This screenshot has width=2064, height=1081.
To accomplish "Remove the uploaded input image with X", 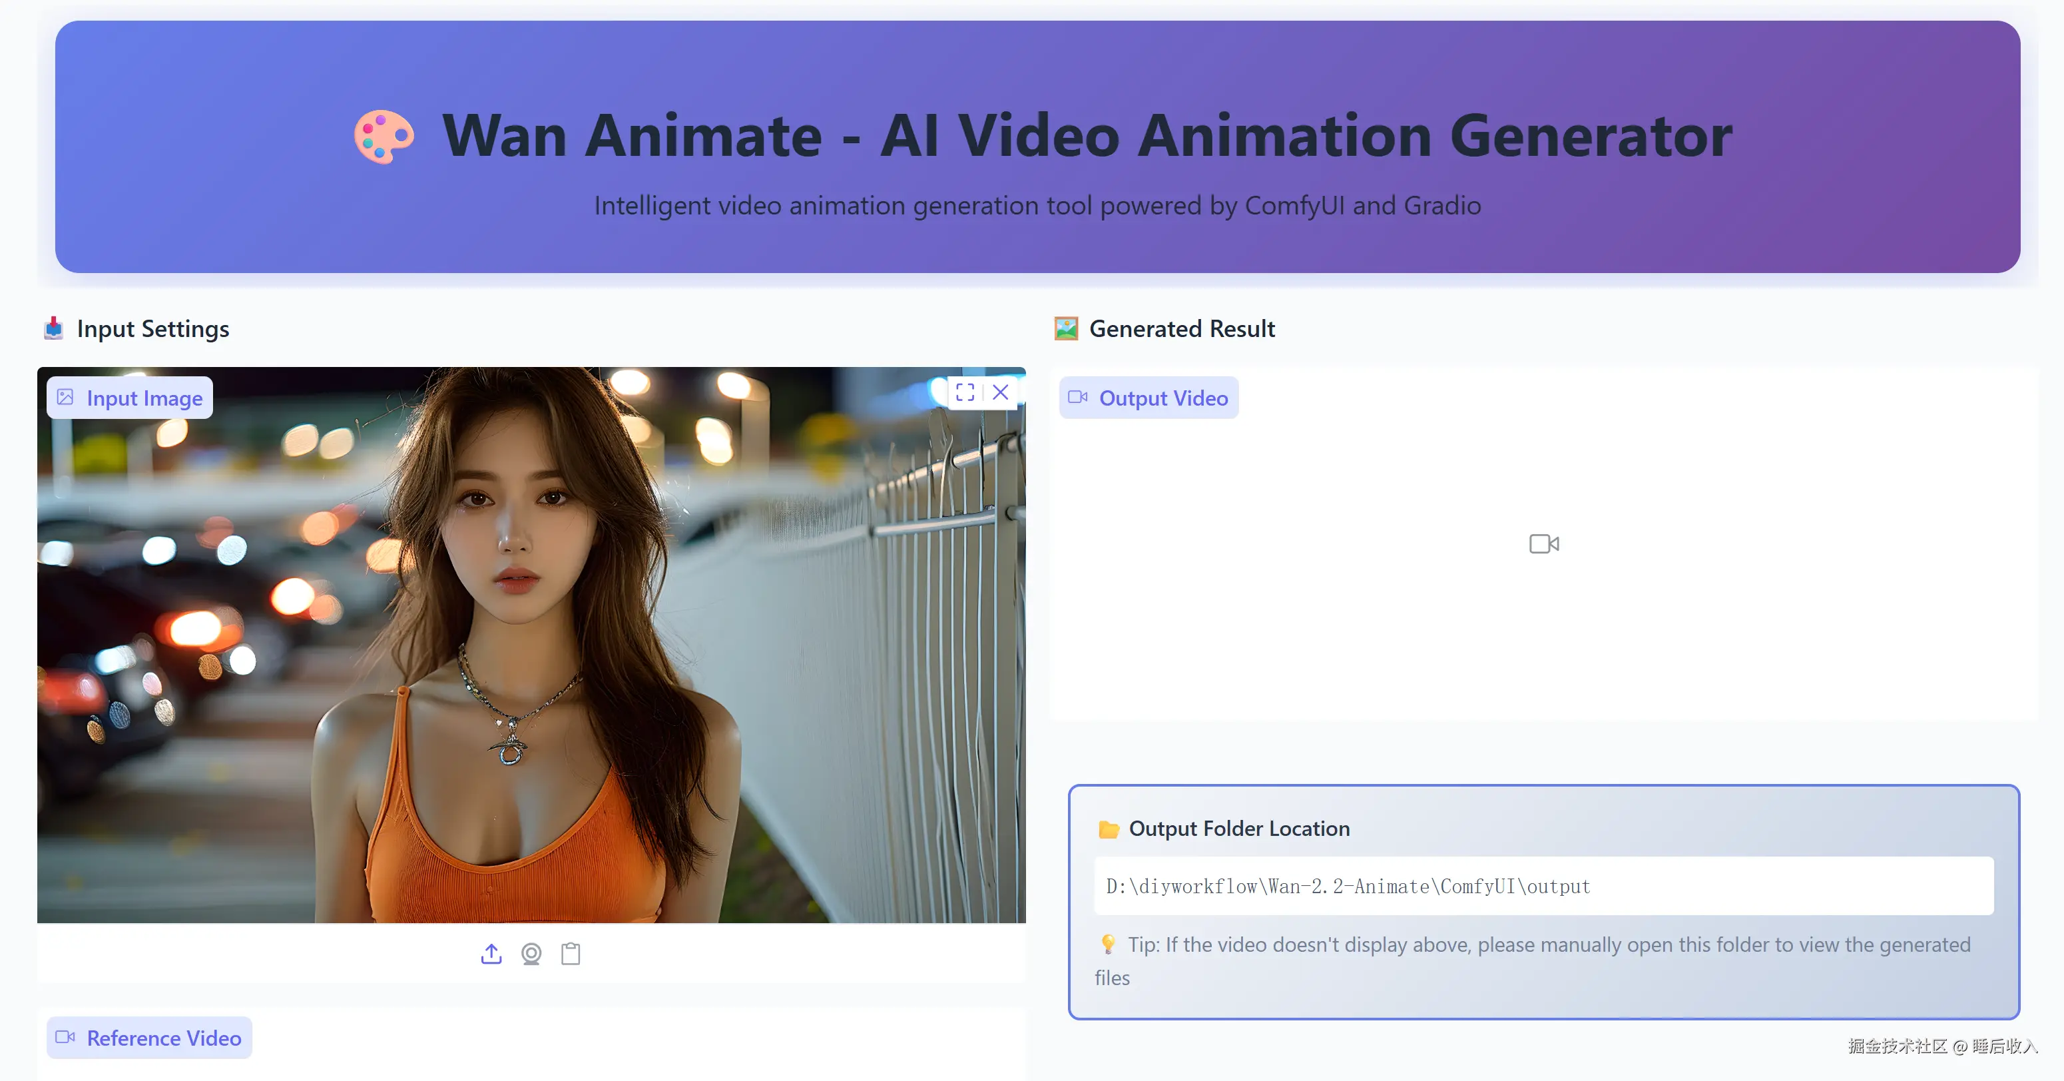I will [x=1001, y=393].
